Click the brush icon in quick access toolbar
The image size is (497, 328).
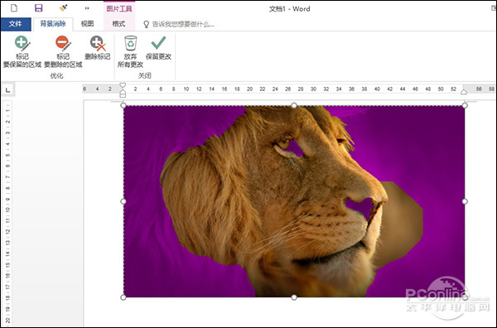[64, 8]
